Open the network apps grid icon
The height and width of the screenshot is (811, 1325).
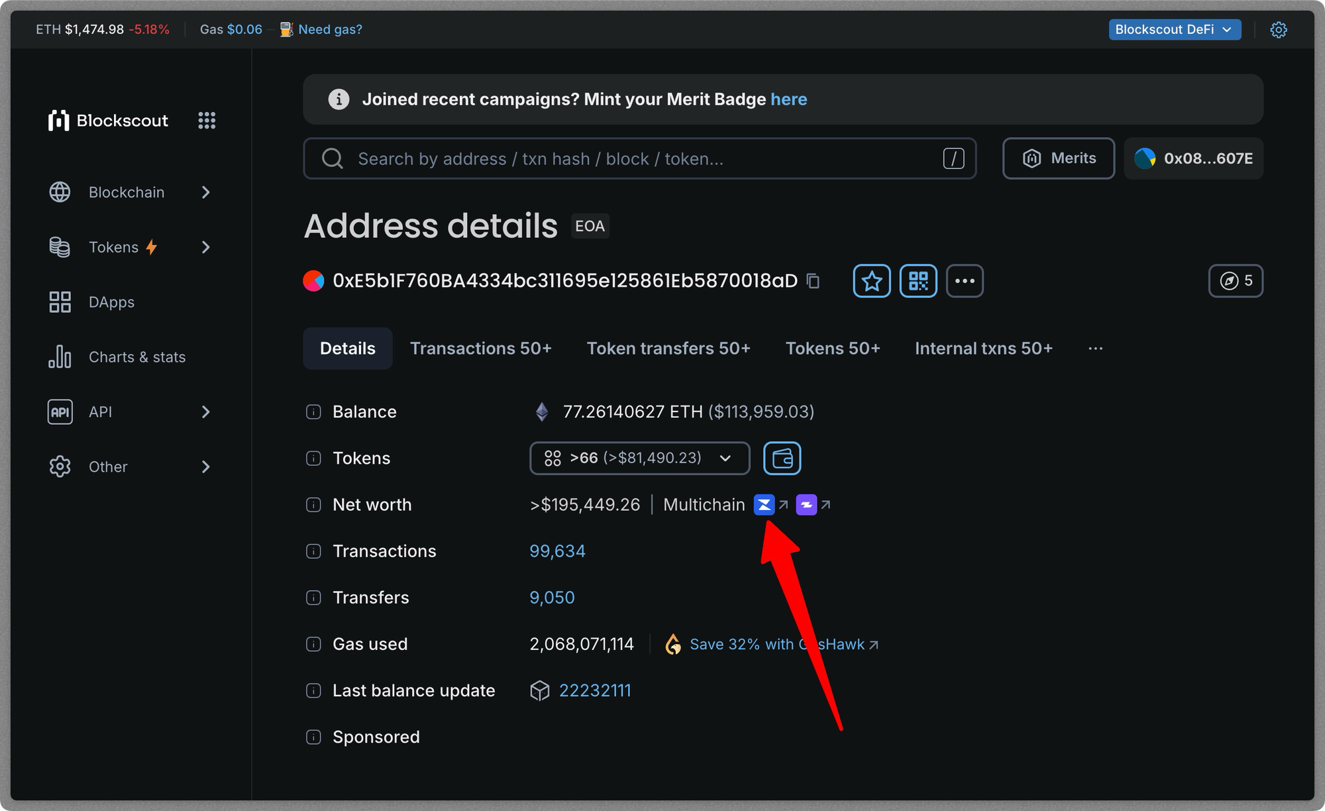[207, 121]
